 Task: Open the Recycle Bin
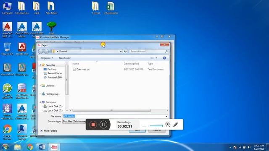coord(7,49)
